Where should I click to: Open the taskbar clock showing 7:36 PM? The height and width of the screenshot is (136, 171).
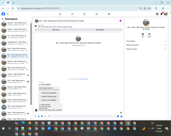click(x=159, y=128)
